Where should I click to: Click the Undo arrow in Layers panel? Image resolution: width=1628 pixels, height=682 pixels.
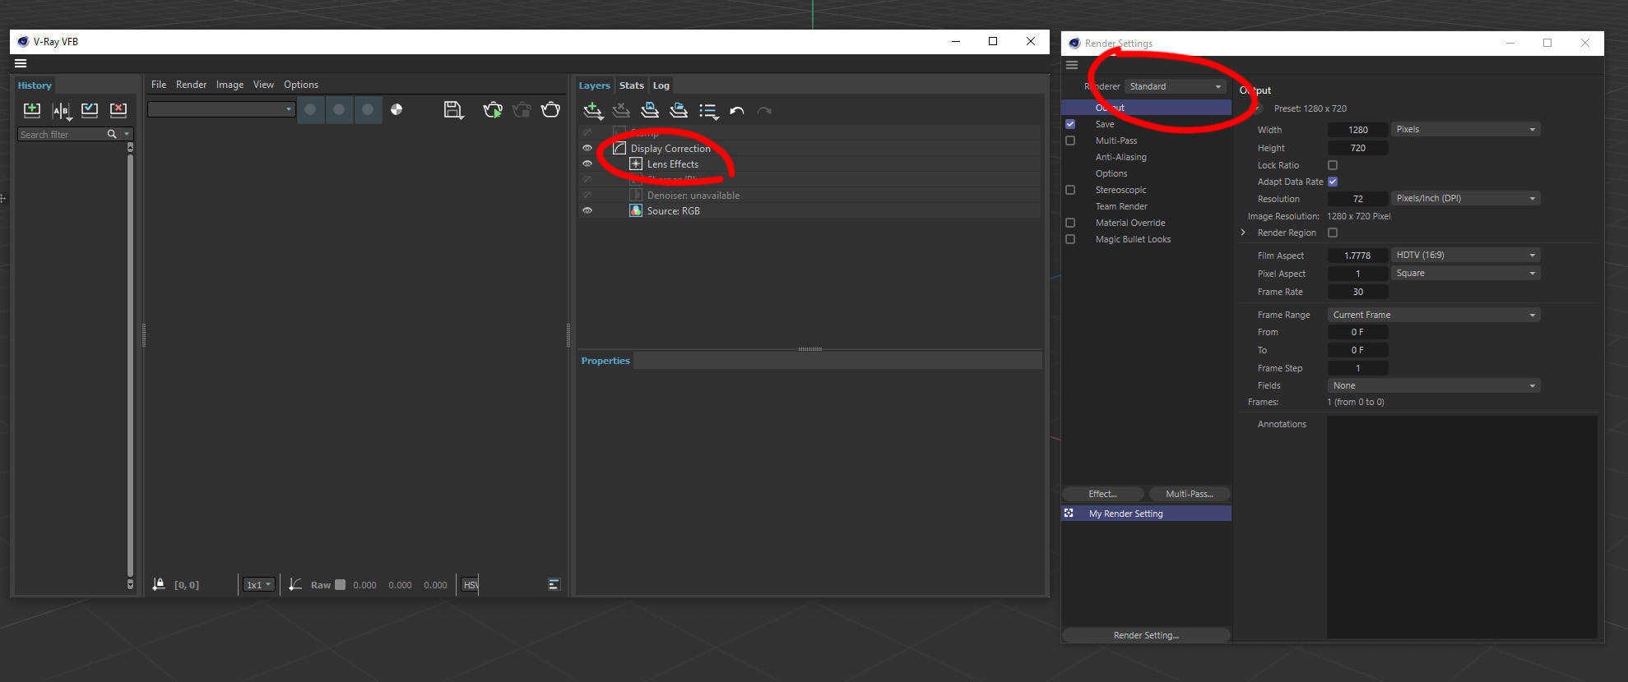(737, 111)
